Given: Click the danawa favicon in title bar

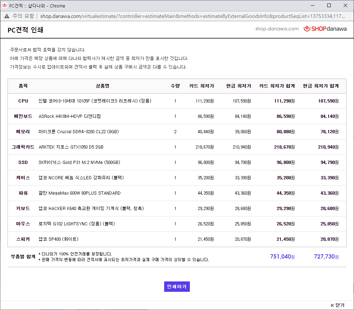Looking at the screenshot, I should (x=5, y=5).
